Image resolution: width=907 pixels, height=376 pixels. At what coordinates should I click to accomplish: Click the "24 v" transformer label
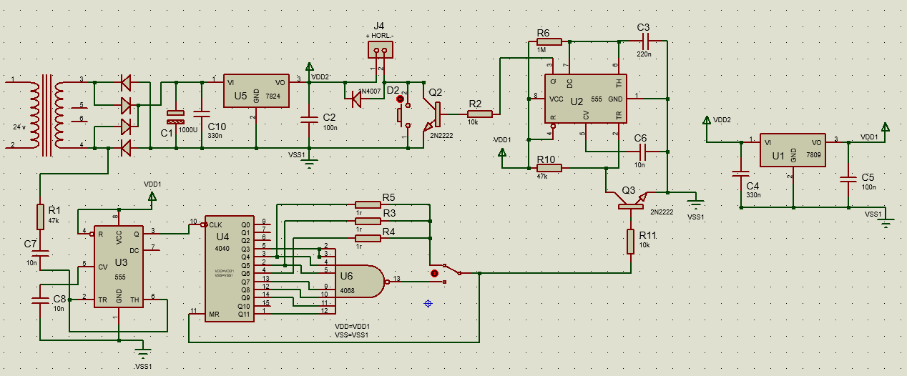tap(20, 127)
